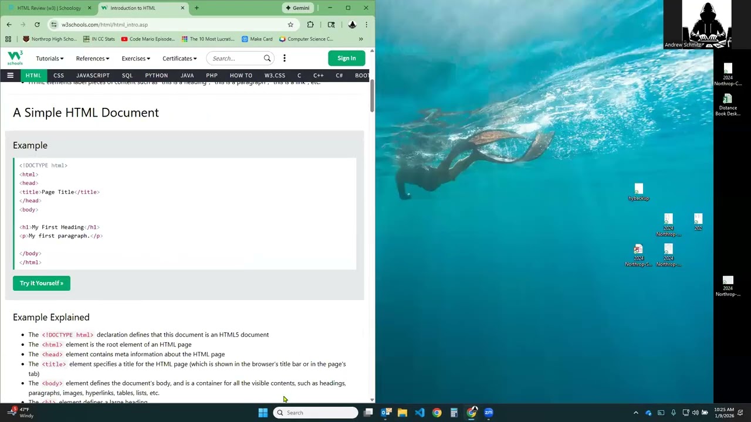751x422 pixels.
Task: Click the microphone tray icon
Action: 674,413
